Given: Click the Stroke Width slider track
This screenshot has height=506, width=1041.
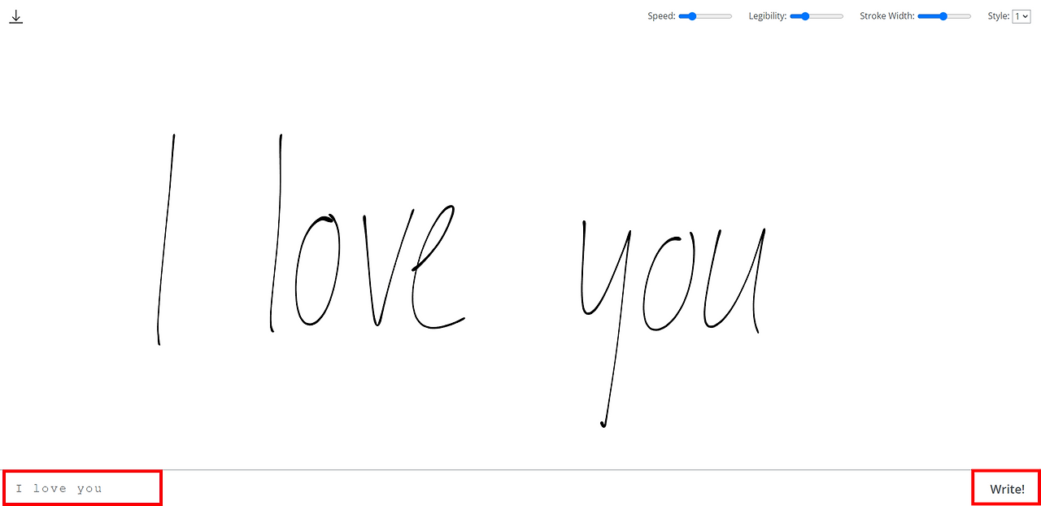Looking at the screenshot, I should click(x=960, y=15).
